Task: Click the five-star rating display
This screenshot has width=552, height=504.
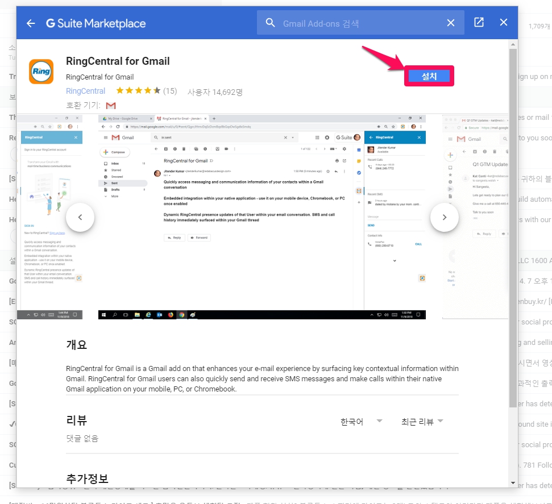Action: (138, 91)
